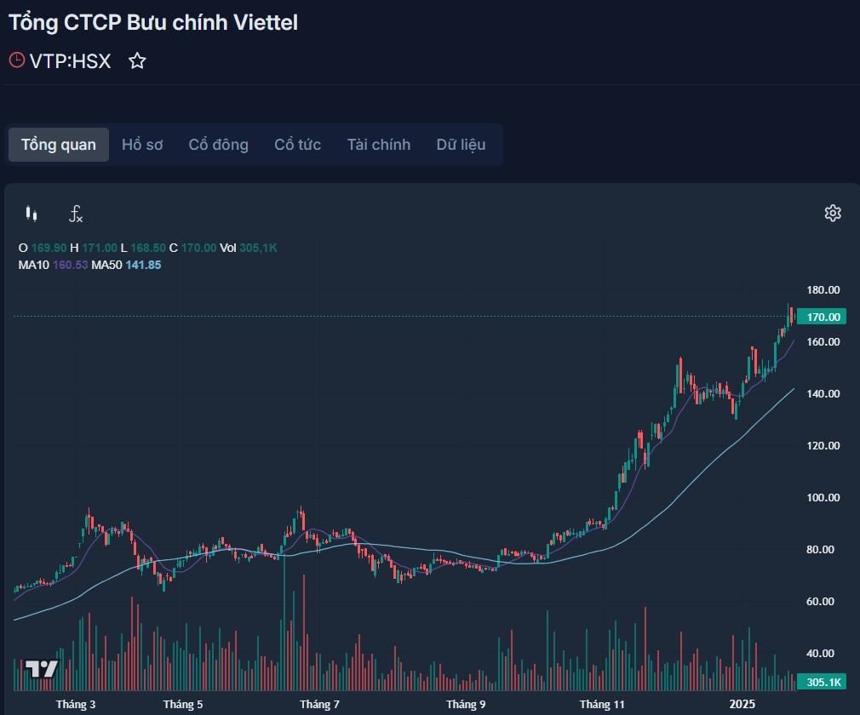Open chart settings gear
This screenshot has width=860, height=715.
pyautogui.click(x=833, y=213)
